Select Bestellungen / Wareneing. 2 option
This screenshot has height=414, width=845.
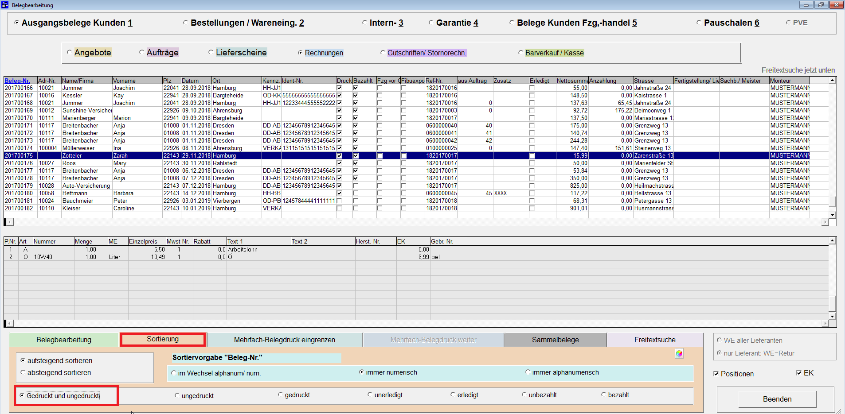click(x=185, y=23)
